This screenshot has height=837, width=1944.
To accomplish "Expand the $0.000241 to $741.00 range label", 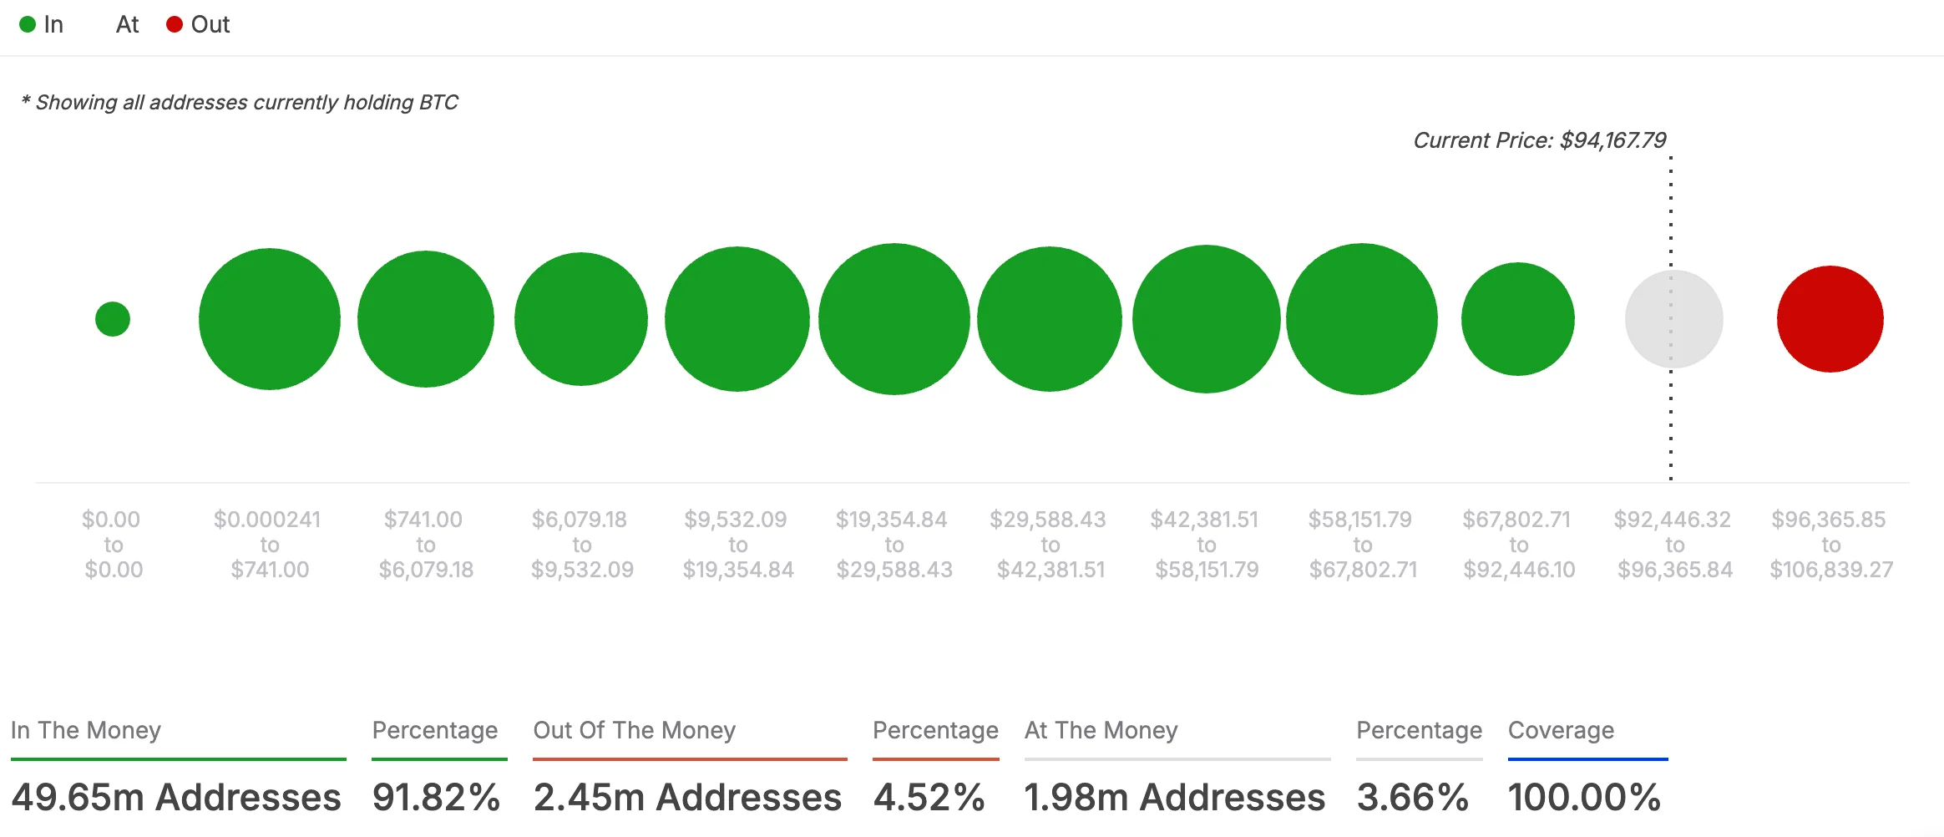I will (269, 544).
